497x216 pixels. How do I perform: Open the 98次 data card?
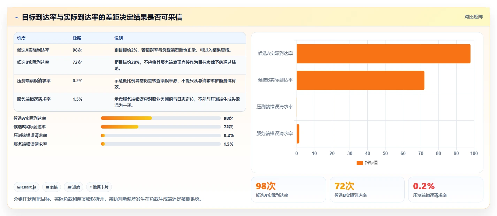pyautogui.click(x=289, y=190)
